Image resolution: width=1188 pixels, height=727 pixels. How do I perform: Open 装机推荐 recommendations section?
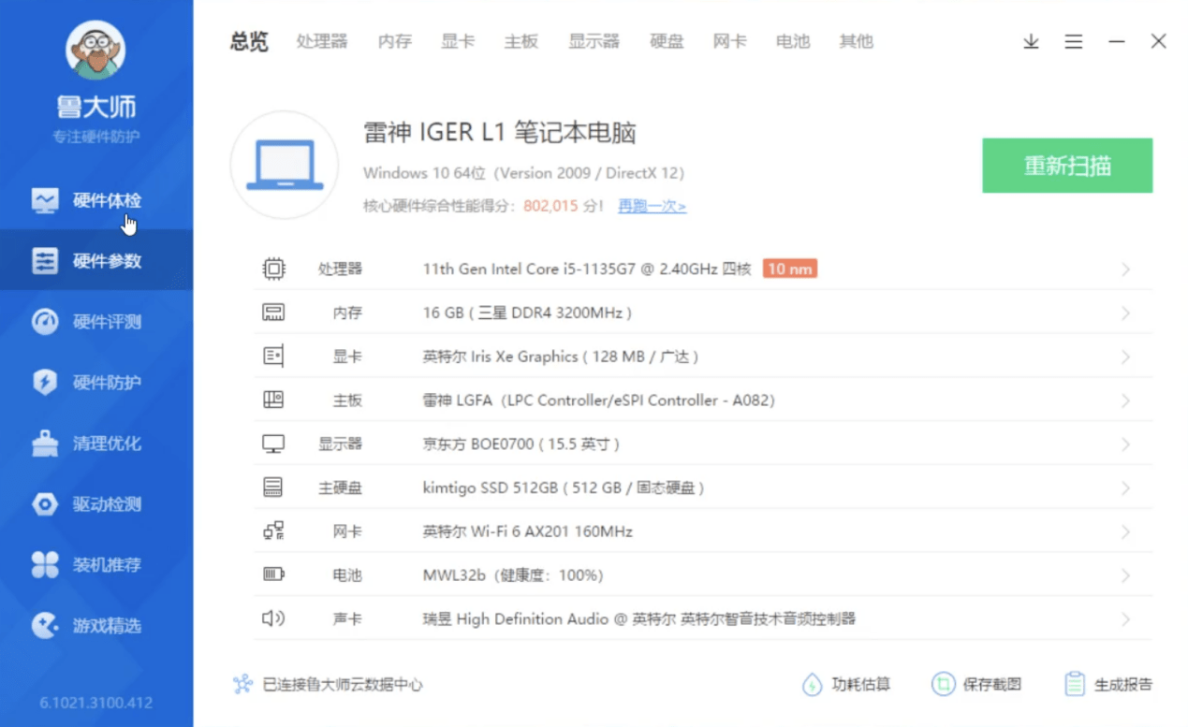tap(96, 565)
